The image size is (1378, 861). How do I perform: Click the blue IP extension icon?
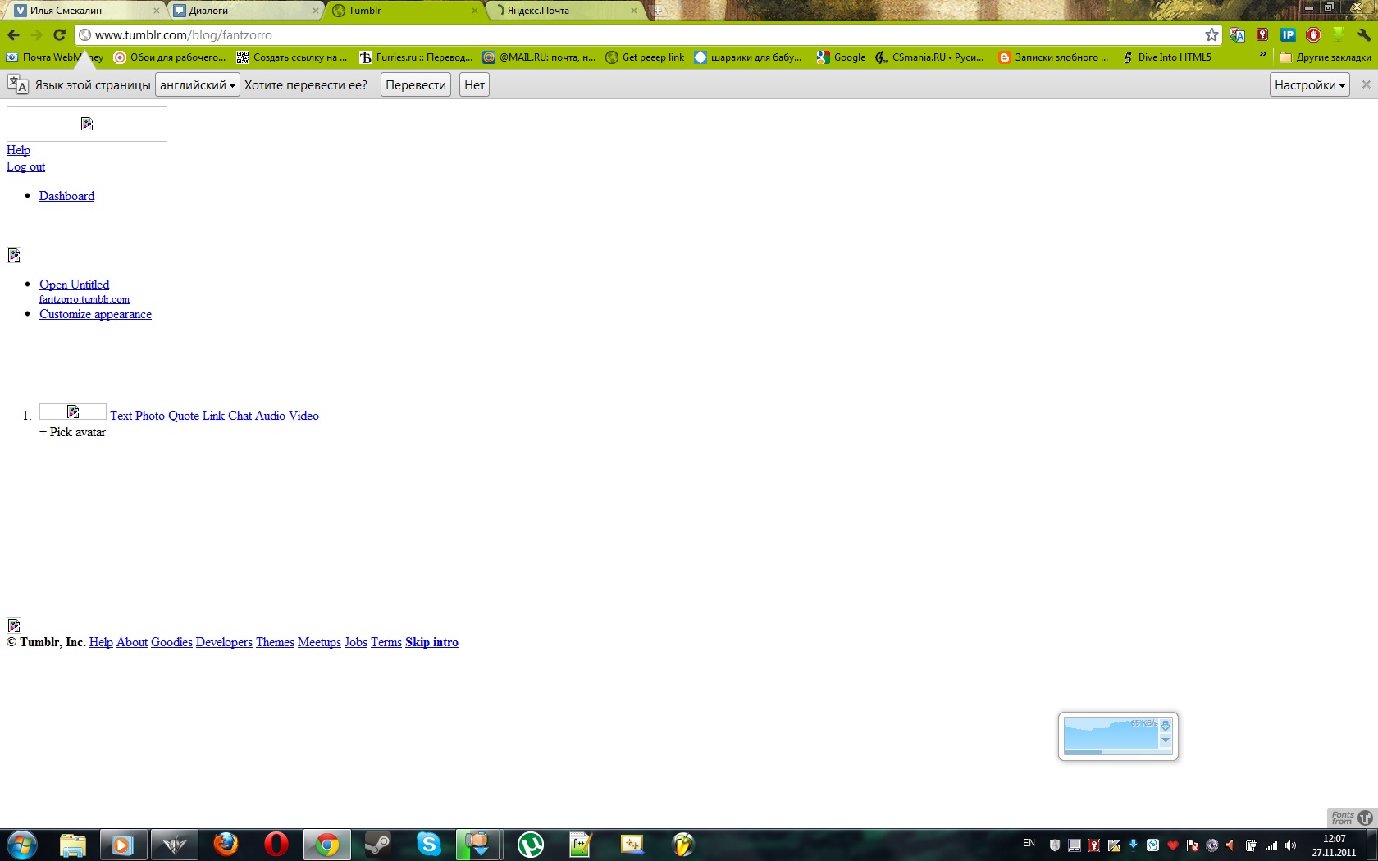[1288, 35]
